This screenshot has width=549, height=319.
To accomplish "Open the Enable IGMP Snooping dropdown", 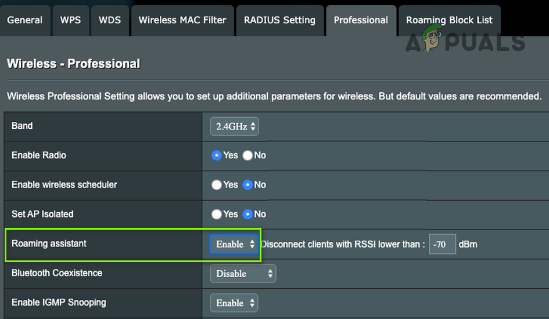I will [x=234, y=303].
